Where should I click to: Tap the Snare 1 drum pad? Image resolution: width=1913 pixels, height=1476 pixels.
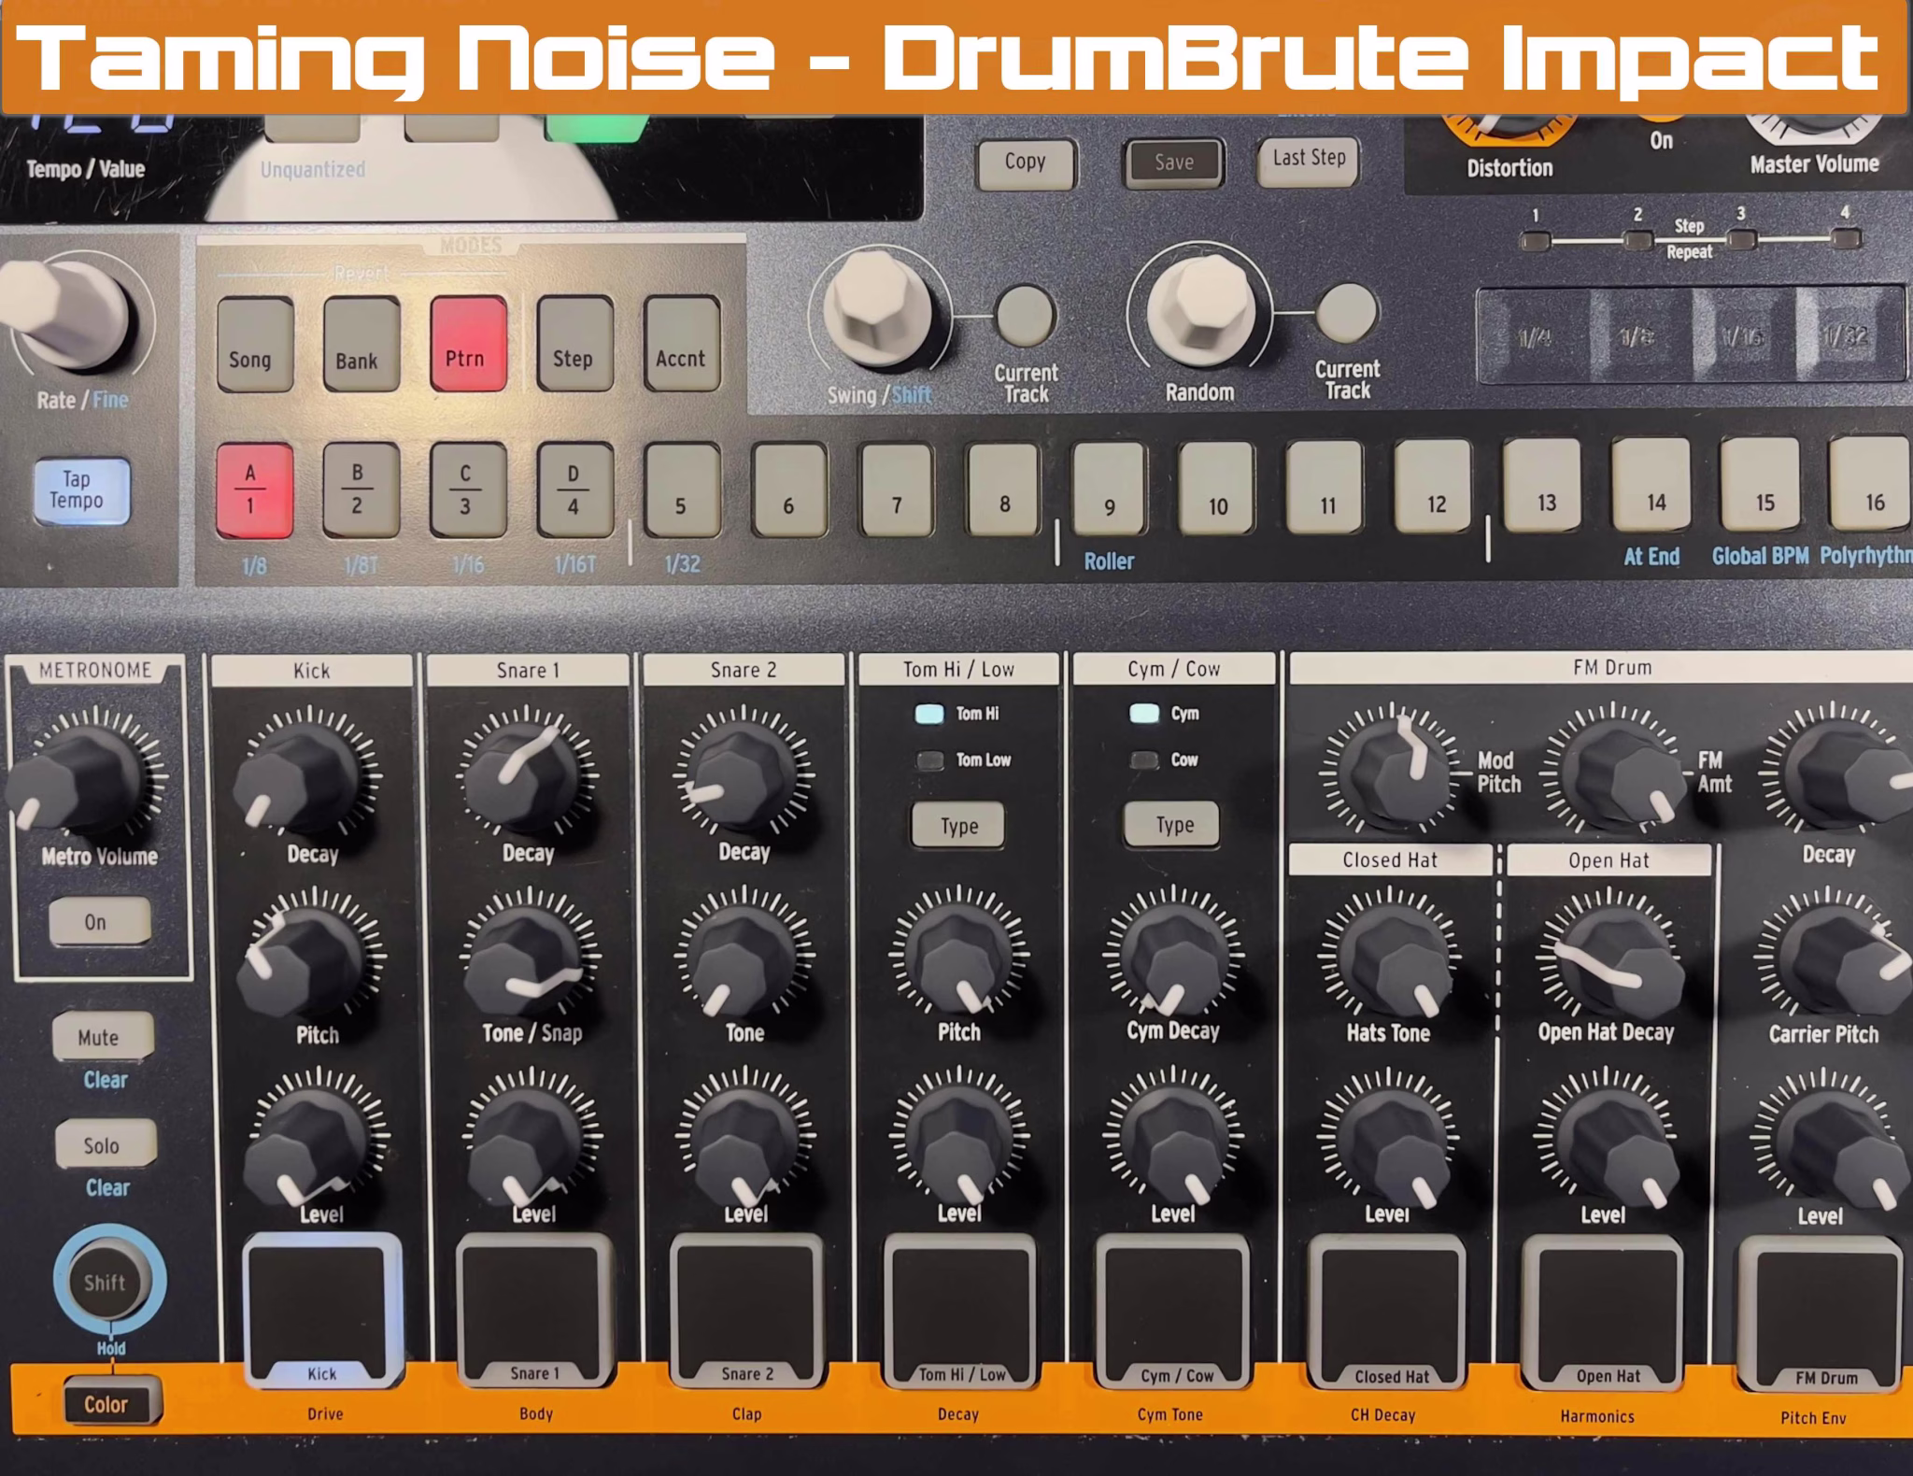click(535, 1310)
